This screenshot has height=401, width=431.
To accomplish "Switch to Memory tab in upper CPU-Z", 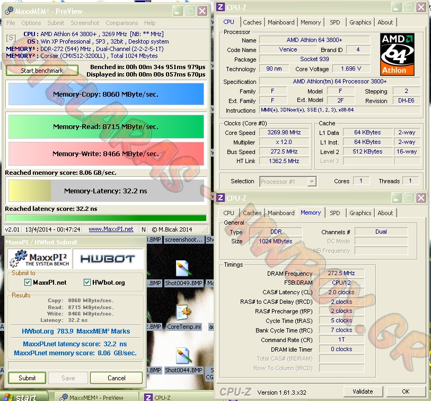I will (311, 22).
